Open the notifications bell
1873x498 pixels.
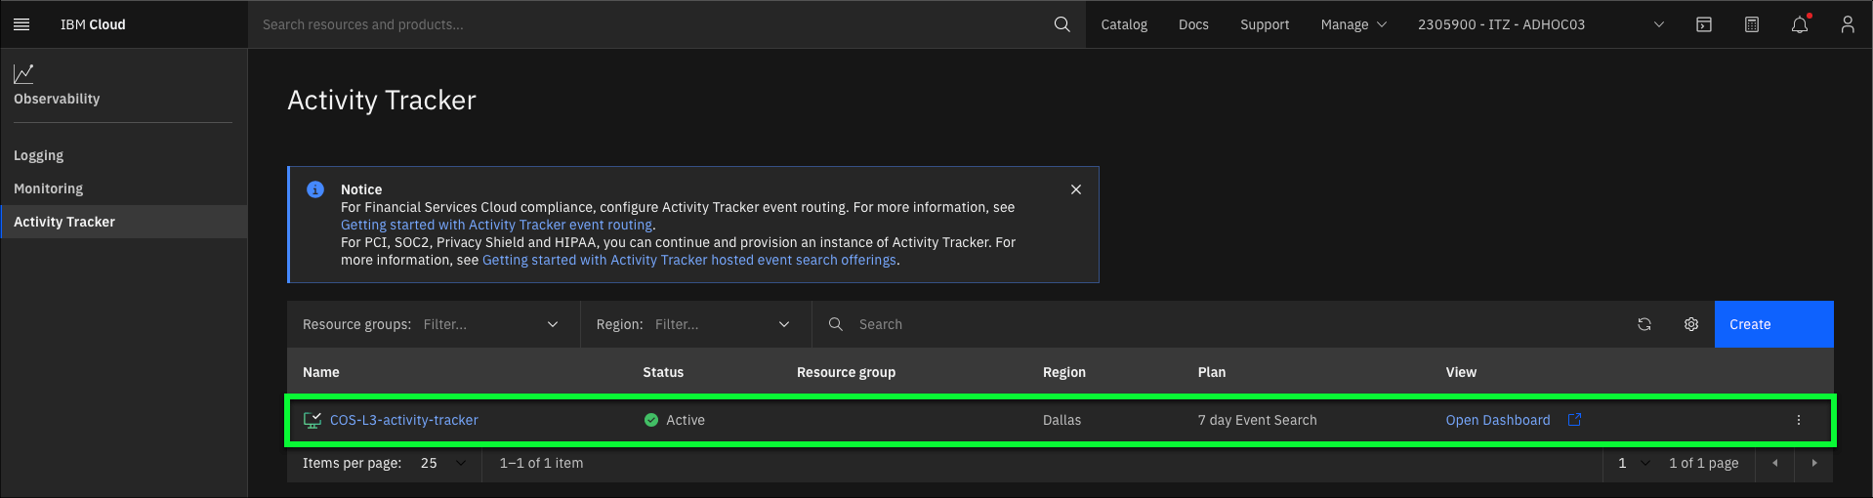1800,24
